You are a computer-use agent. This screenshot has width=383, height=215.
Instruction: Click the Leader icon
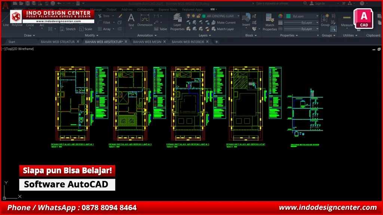156,22
